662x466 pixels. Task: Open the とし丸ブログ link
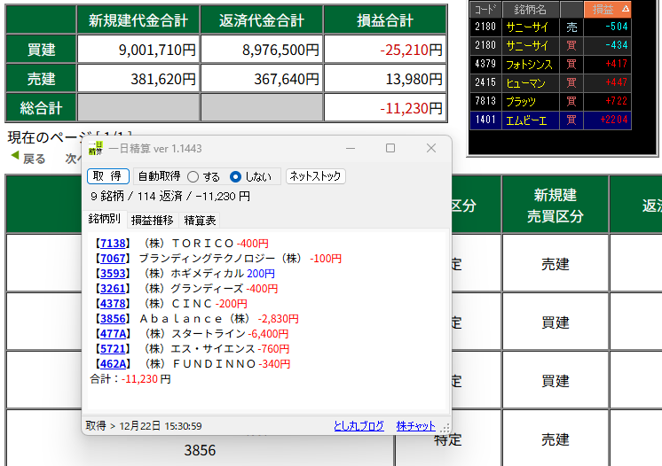pyautogui.click(x=359, y=426)
